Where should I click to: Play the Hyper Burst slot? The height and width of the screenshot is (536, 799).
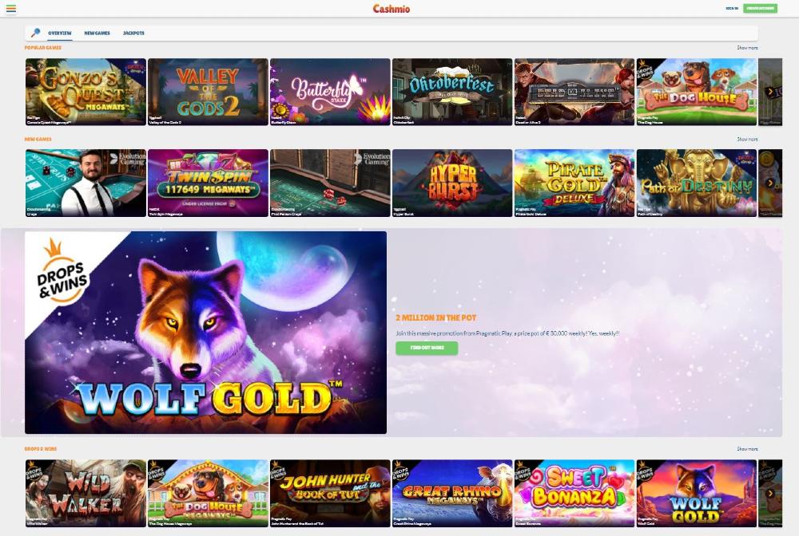pos(452,183)
